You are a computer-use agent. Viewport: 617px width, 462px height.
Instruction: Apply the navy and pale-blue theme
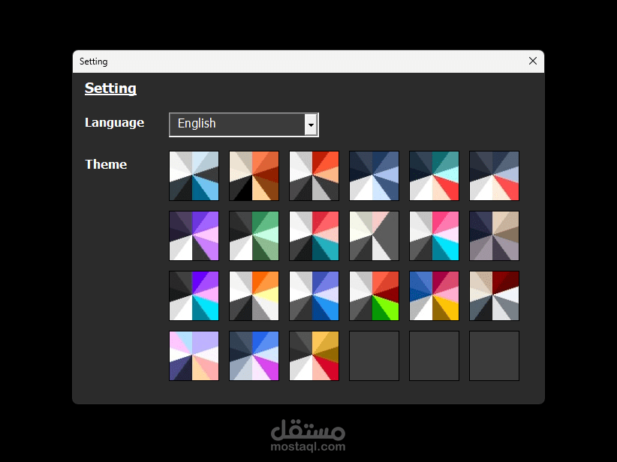(374, 175)
